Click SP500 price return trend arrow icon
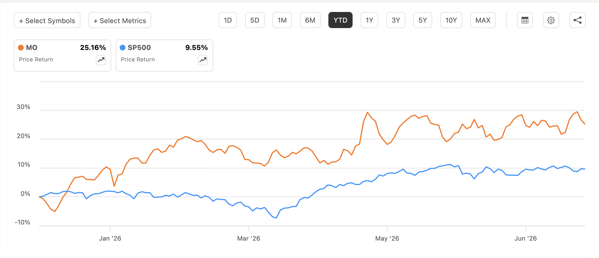This screenshot has height=258, width=599. pyautogui.click(x=203, y=60)
